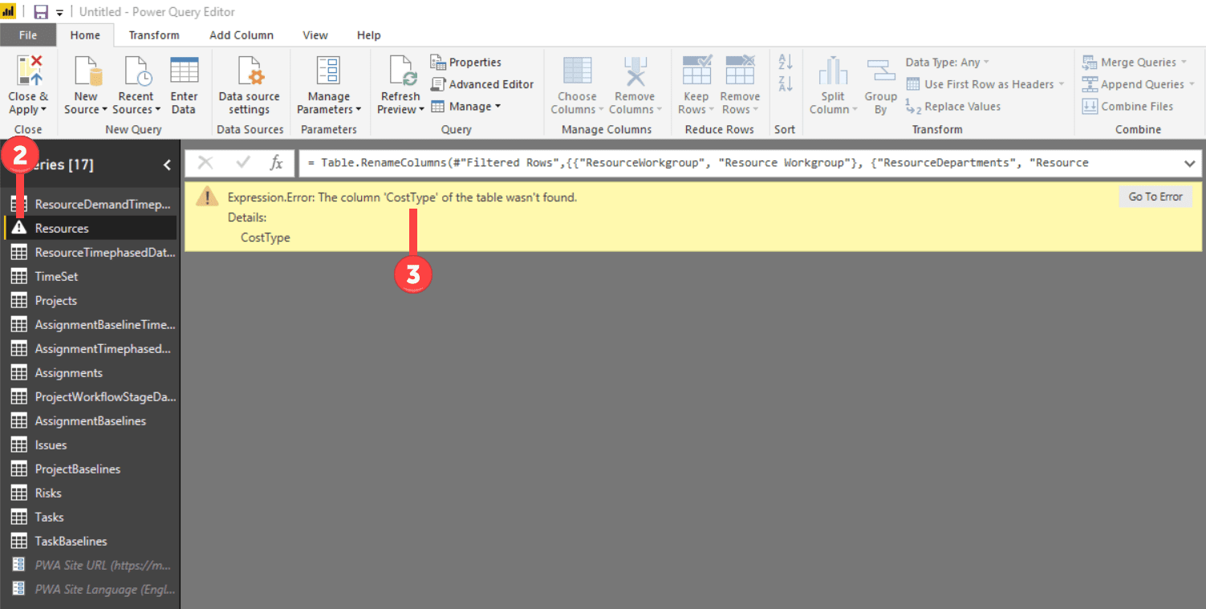Screen dimensions: 1206x609
Task: Collapse the Queries pane
Action: (x=167, y=164)
